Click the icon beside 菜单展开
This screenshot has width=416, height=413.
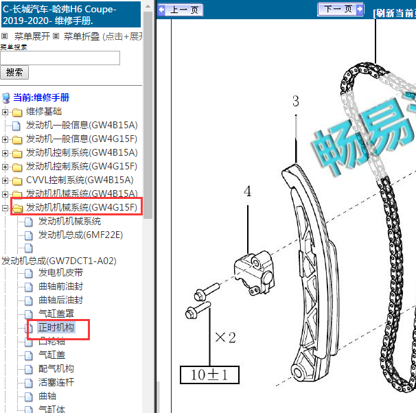click(x=5, y=36)
